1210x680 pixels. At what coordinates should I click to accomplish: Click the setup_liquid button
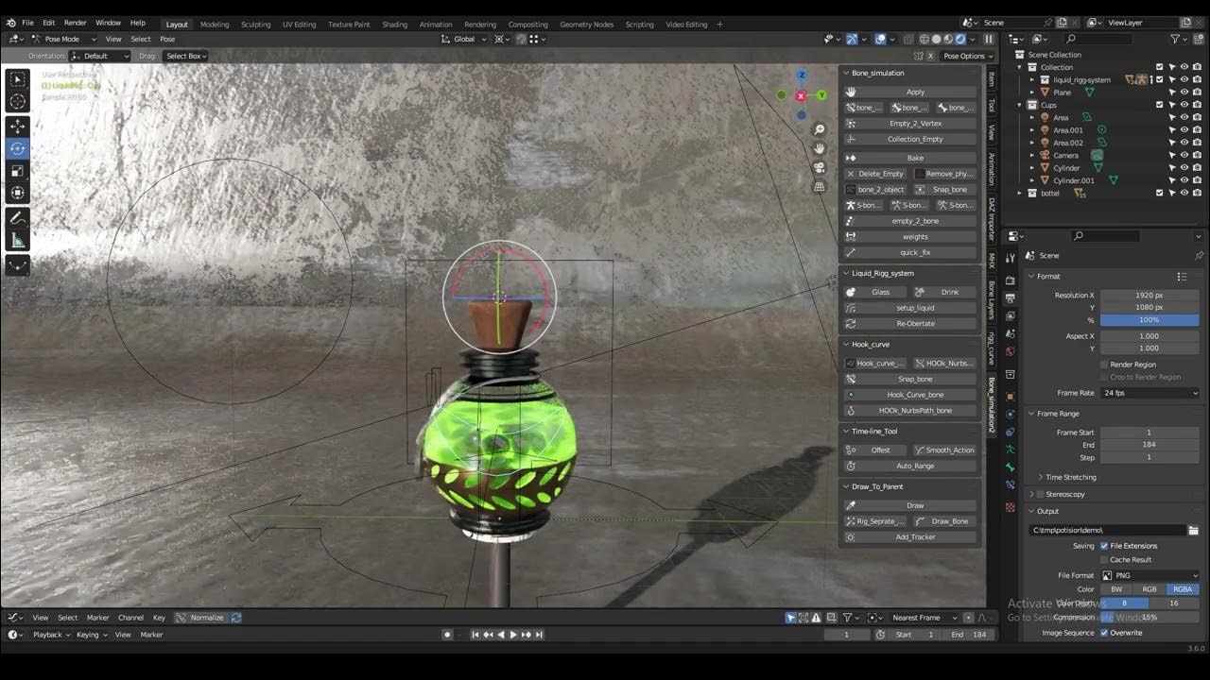click(909, 308)
